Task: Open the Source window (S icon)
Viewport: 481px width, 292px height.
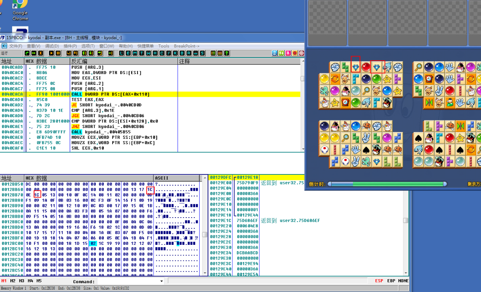Action: coord(202,53)
